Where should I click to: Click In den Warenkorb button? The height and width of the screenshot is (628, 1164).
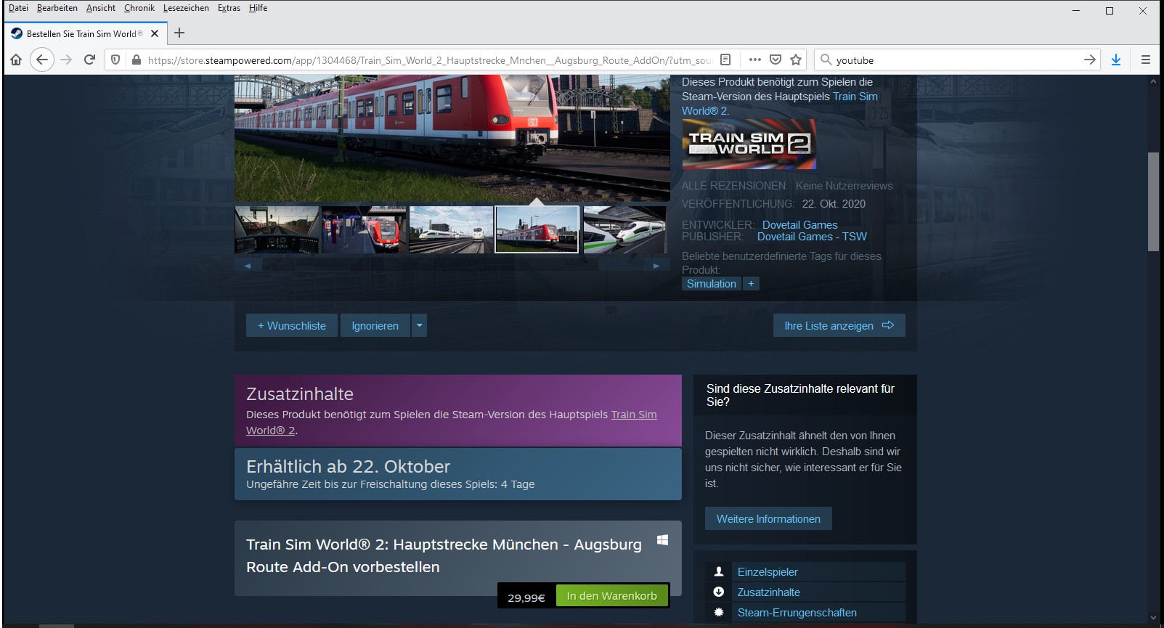pyautogui.click(x=612, y=596)
